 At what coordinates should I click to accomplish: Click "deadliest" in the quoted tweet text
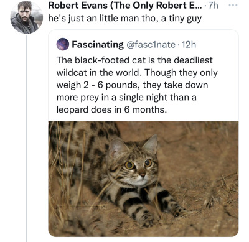click(x=193, y=60)
